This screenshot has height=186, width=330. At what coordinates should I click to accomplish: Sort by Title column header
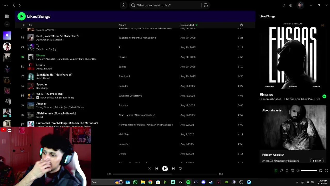point(30,25)
